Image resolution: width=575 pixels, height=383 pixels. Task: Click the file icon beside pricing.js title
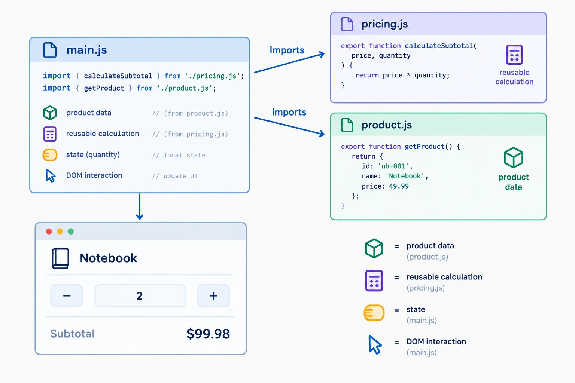tap(347, 24)
